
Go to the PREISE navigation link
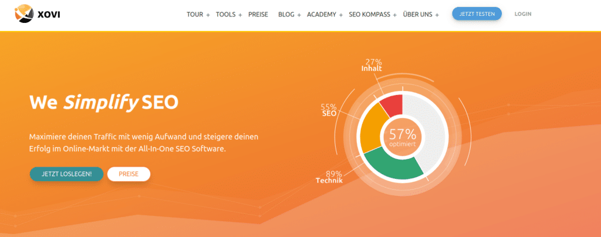click(x=258, y=15)
